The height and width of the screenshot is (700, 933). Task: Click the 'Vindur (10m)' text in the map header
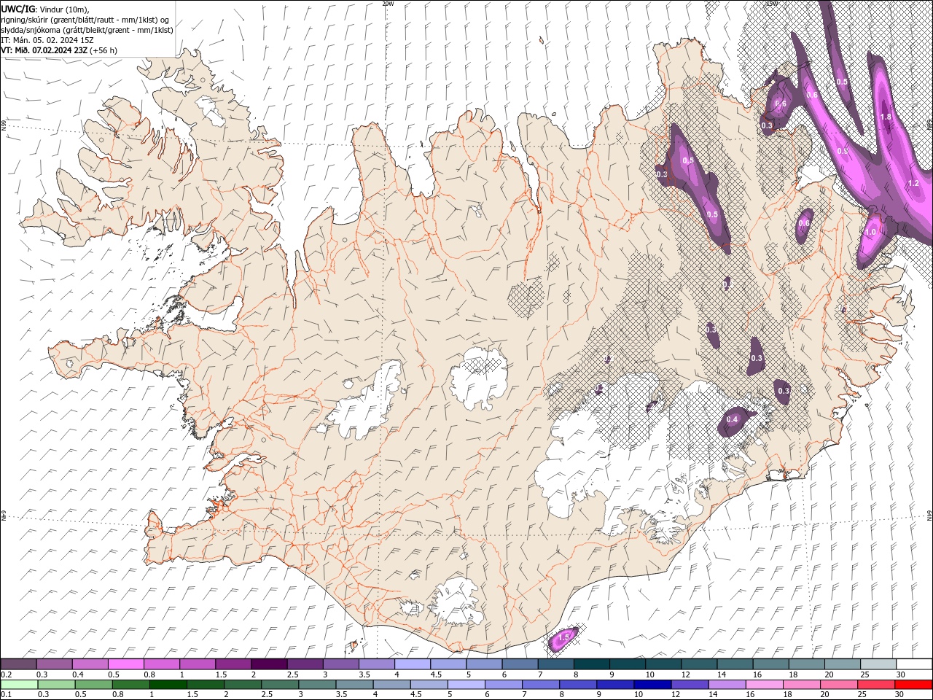63,9
